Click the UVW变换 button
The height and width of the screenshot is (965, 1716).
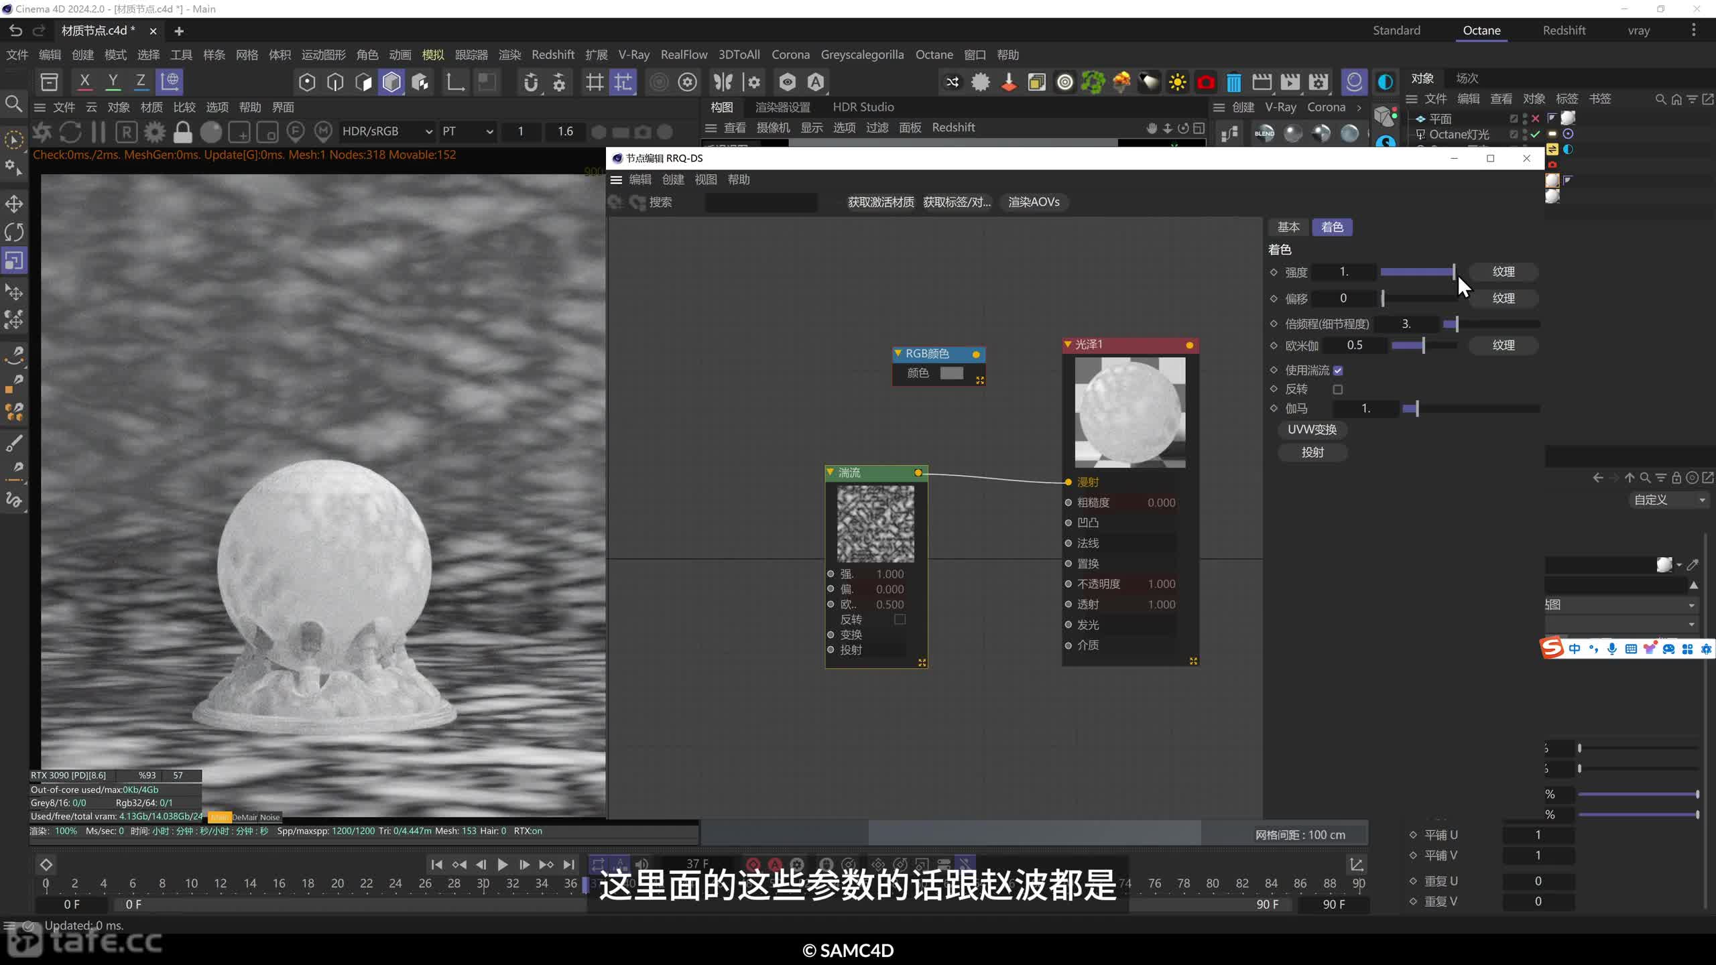[1312, 430]
